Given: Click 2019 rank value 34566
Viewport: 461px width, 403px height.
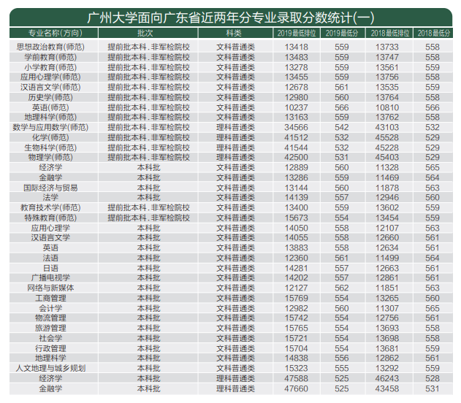Looking at the screenshot, I should [x=297, y=128].
